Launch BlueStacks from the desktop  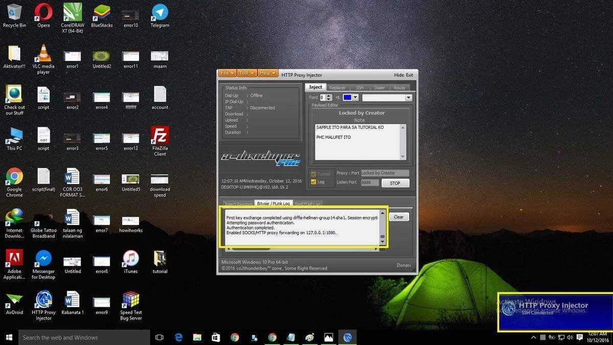pos(102,15)
